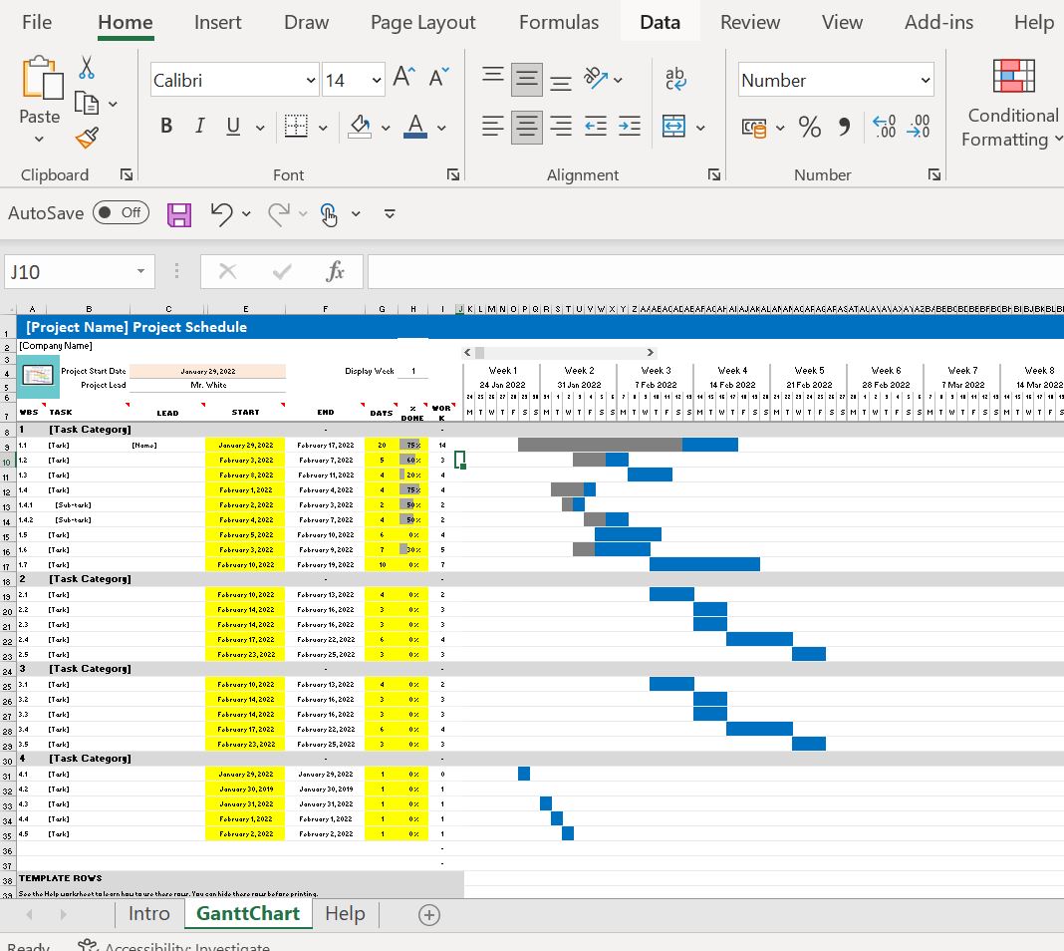Click the Gantt week scrollbar right arrow
The image size is (1064, 951).
point(651,352)
